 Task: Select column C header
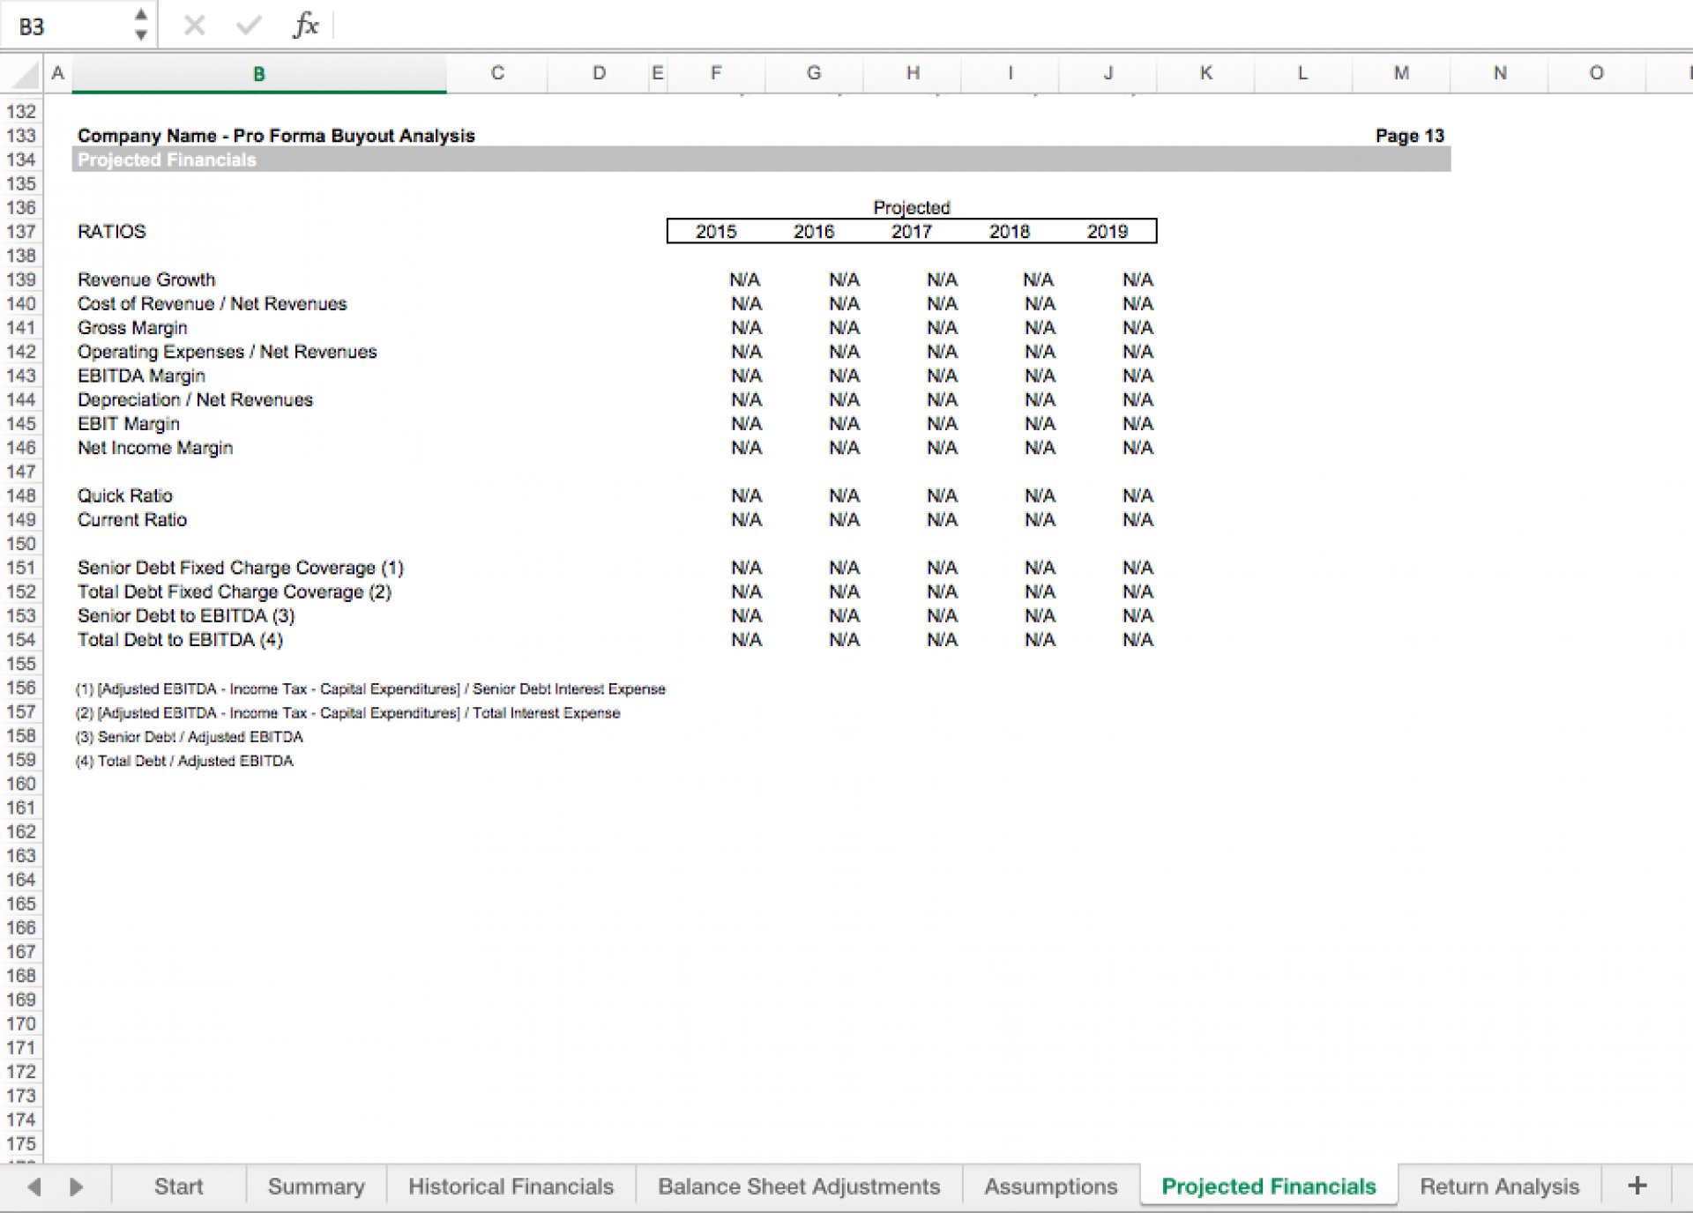coord(497,73)
